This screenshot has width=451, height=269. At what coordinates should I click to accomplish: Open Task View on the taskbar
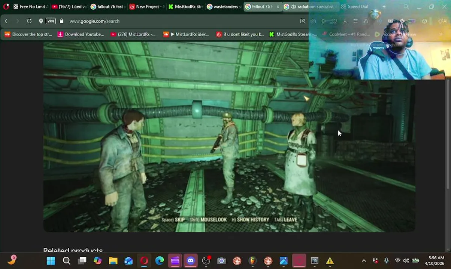pos(82,261)
